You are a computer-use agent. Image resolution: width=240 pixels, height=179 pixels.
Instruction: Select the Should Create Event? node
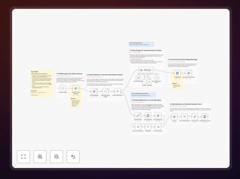point(118,91)
